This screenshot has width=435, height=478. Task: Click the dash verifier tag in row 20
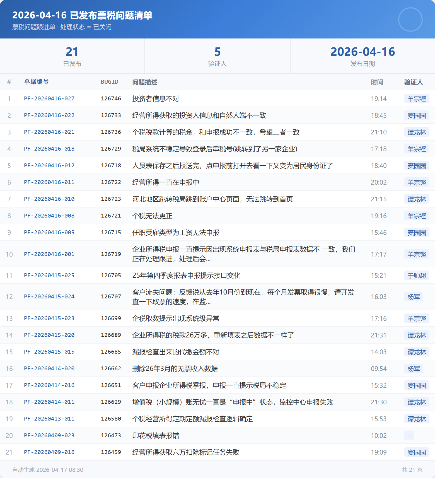409,436
